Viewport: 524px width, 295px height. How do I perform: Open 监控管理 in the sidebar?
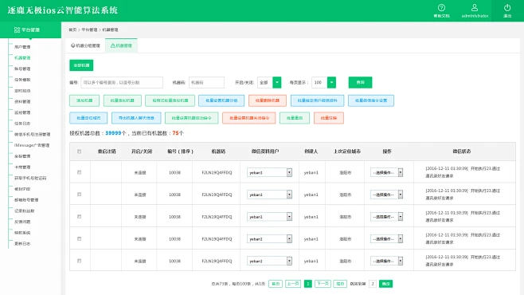[22, 112]
